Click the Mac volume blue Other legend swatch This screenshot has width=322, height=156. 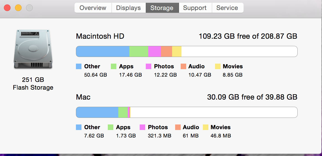79,127
